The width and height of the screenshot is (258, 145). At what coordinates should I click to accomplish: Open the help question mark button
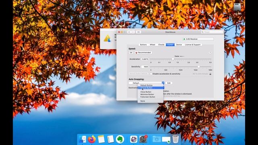(x=210, y=53)
